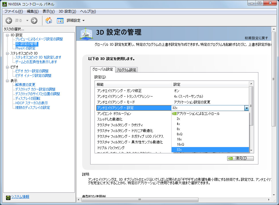Click the Forward arrow button
The image size is (279, 205).
tap(34, 21)
